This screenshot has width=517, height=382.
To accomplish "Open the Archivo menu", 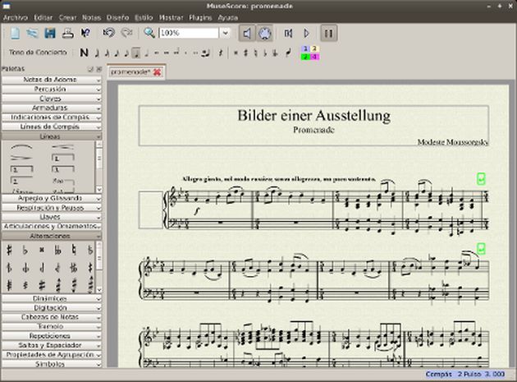I will pos(15,17).
